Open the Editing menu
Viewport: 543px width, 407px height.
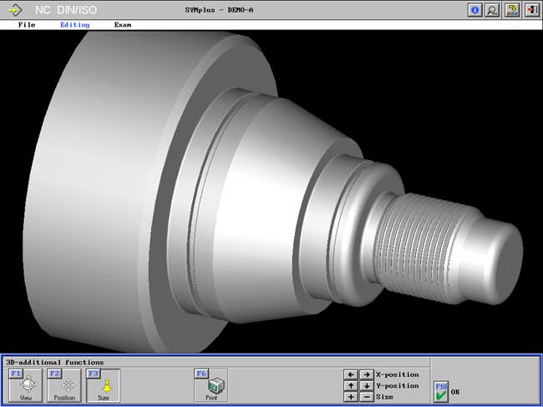[74, 25]
